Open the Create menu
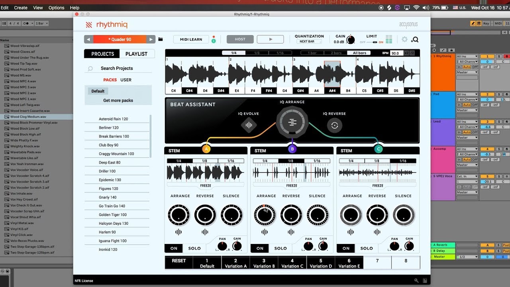510x287 pixels. pyautogui.click(x=21, y=8)
